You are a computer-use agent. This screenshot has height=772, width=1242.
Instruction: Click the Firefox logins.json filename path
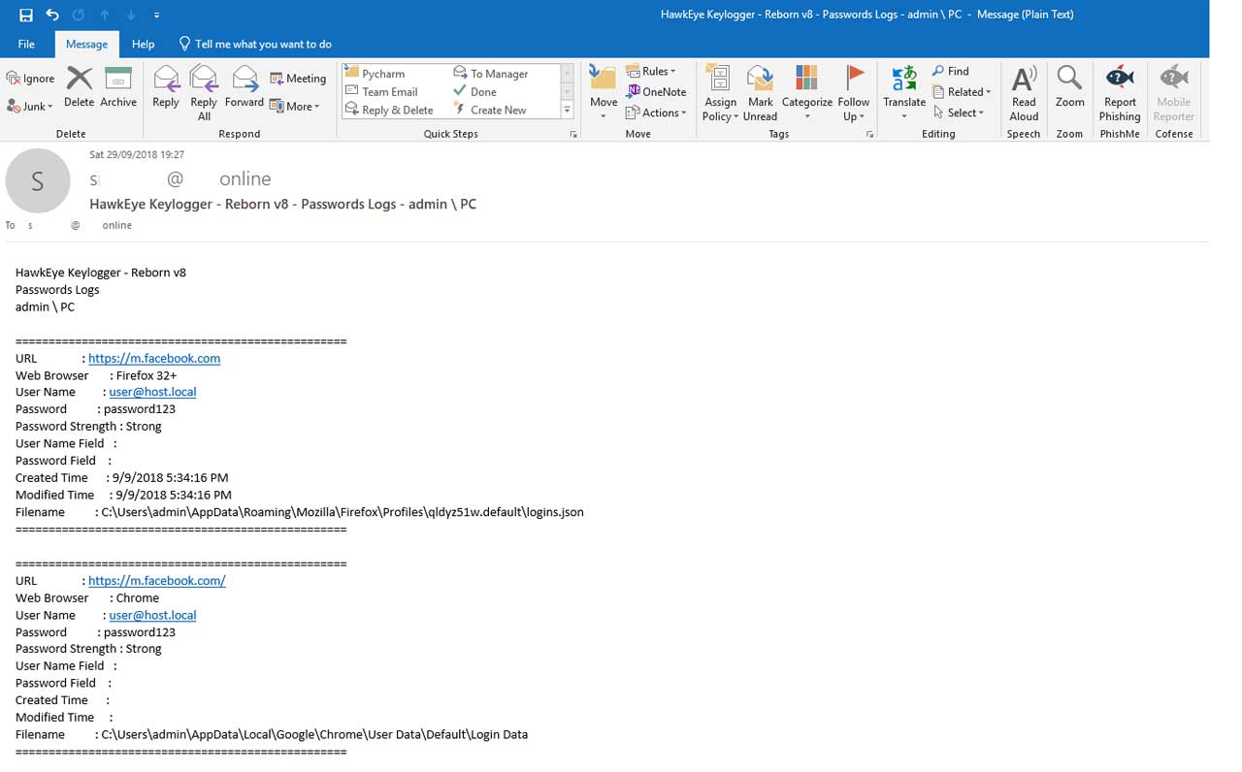pyautogui.click(x=343, y=512)
